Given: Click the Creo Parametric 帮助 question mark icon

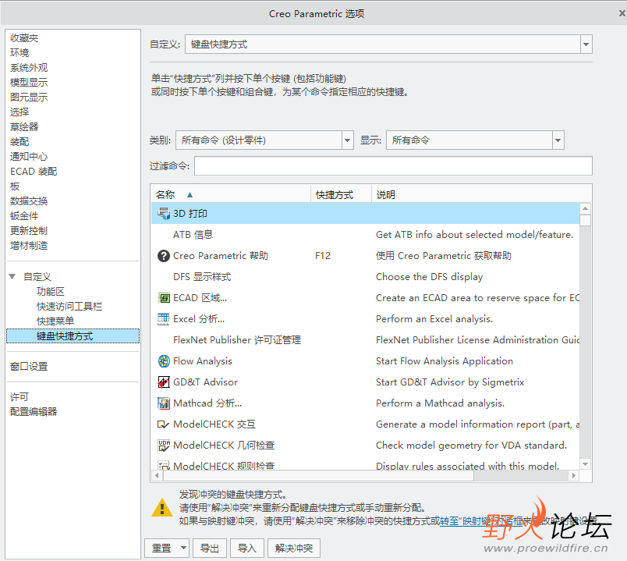Looking at the screenshot, I should [164, 256].
